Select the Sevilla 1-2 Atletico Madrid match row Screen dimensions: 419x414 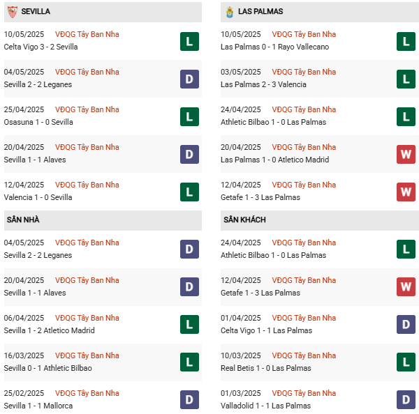[x=103, y=324]
